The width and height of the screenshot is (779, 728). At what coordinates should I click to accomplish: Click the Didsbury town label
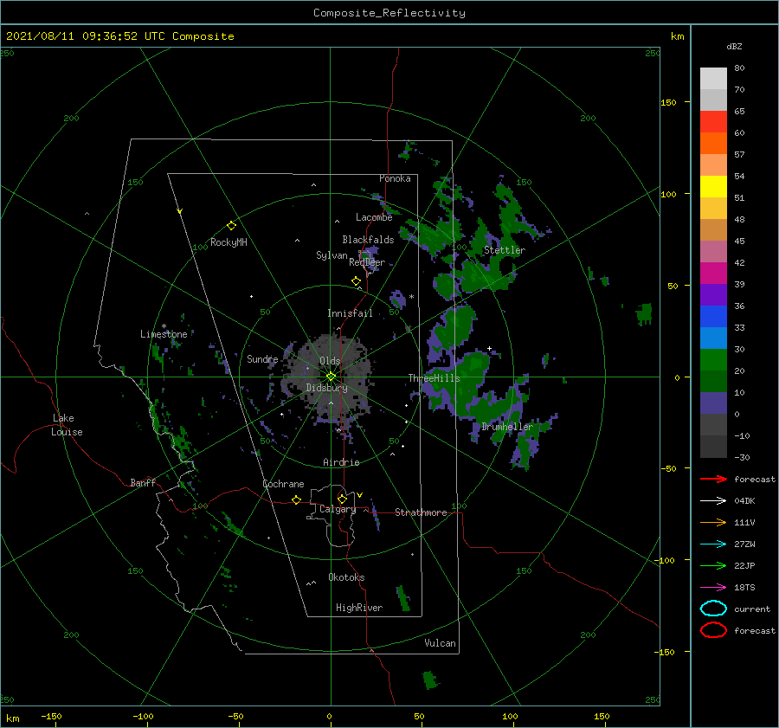[326, 388]
